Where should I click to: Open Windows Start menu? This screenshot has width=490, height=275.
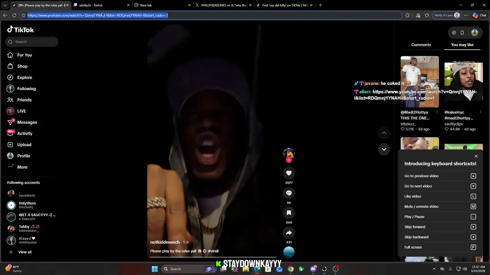tap(155, 269)
